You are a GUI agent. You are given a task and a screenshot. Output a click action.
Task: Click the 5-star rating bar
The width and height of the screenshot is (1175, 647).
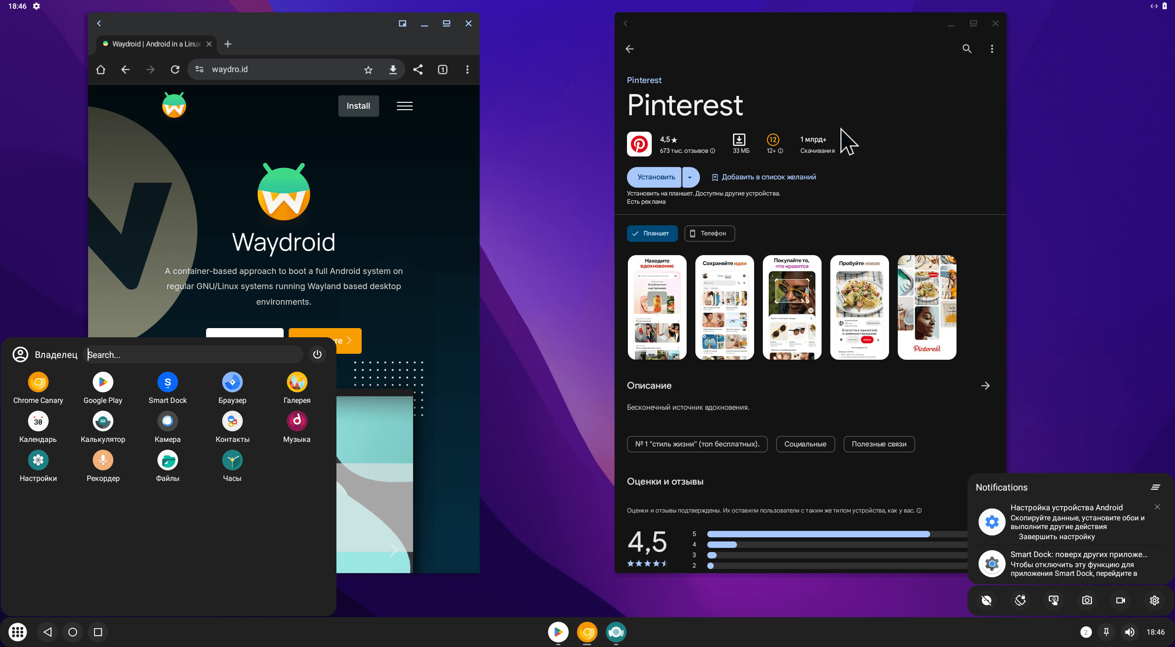click(x=838, y=534)
